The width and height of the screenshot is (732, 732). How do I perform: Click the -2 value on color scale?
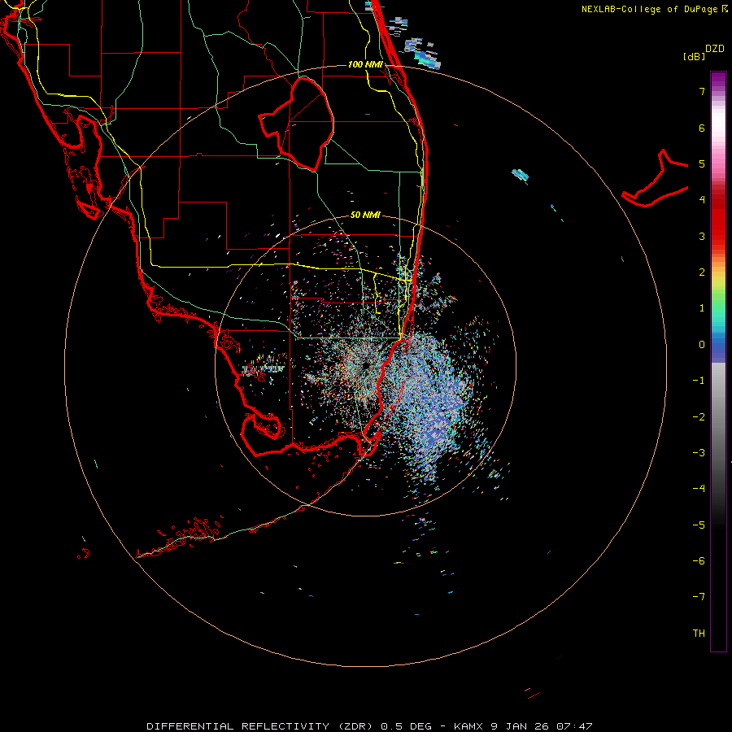(x=699, y=417)
